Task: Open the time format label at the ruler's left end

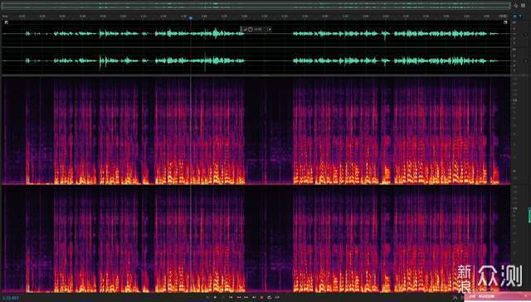Action: [x=6, y=16]
